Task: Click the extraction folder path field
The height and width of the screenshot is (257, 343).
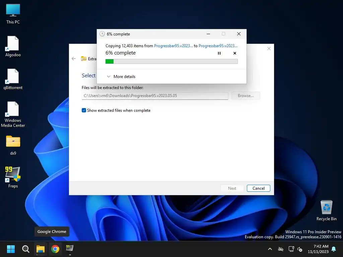Action: click(155, 96)
